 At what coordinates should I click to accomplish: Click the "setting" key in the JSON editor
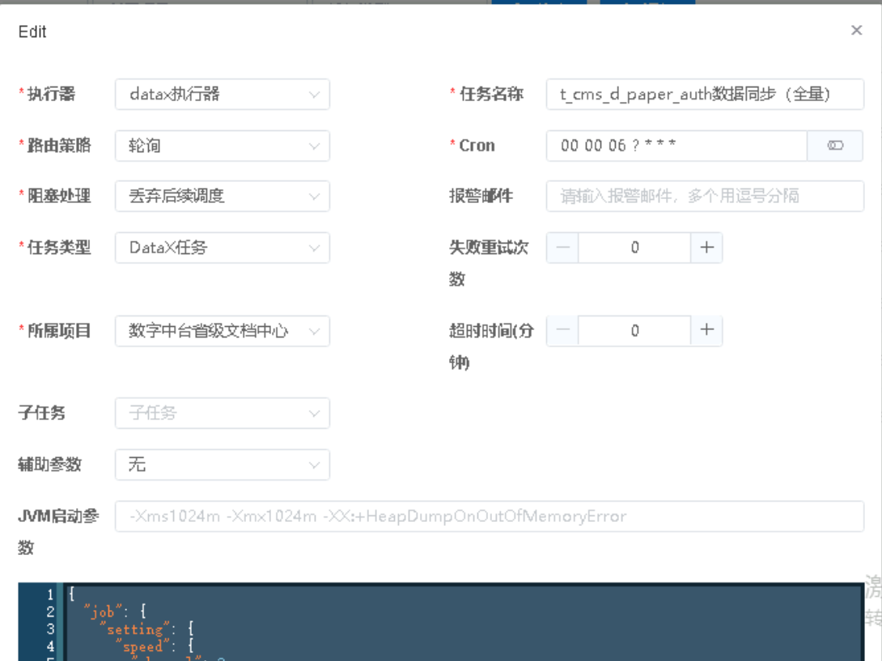135,629
